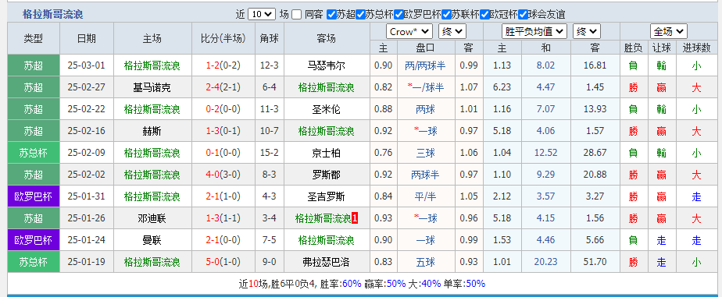Click the 2-4(2-1) score against 基马诺克
This screenshot has width=722, height=297.
tap(223, 87)
